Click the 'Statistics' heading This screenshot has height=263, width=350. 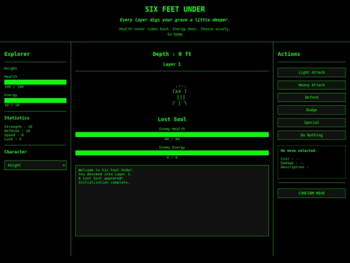[x=17, y=118]
